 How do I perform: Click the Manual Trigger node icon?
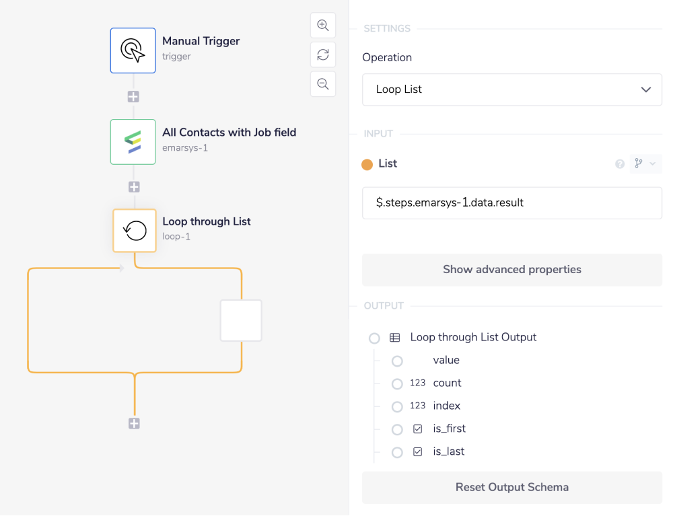pos(133,50)
